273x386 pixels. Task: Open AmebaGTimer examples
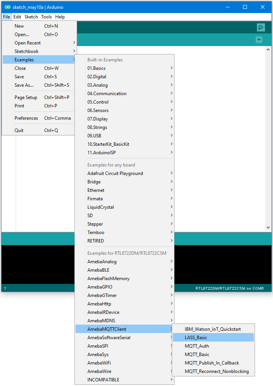pyautogui.click(x=125, y=295)
